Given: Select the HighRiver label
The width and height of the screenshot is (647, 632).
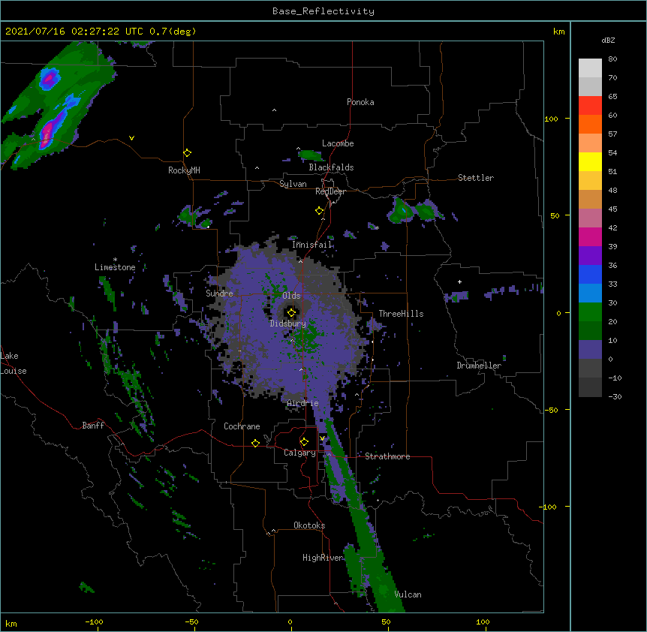Looking at the screenshot, I should click(x=323, y=558).
